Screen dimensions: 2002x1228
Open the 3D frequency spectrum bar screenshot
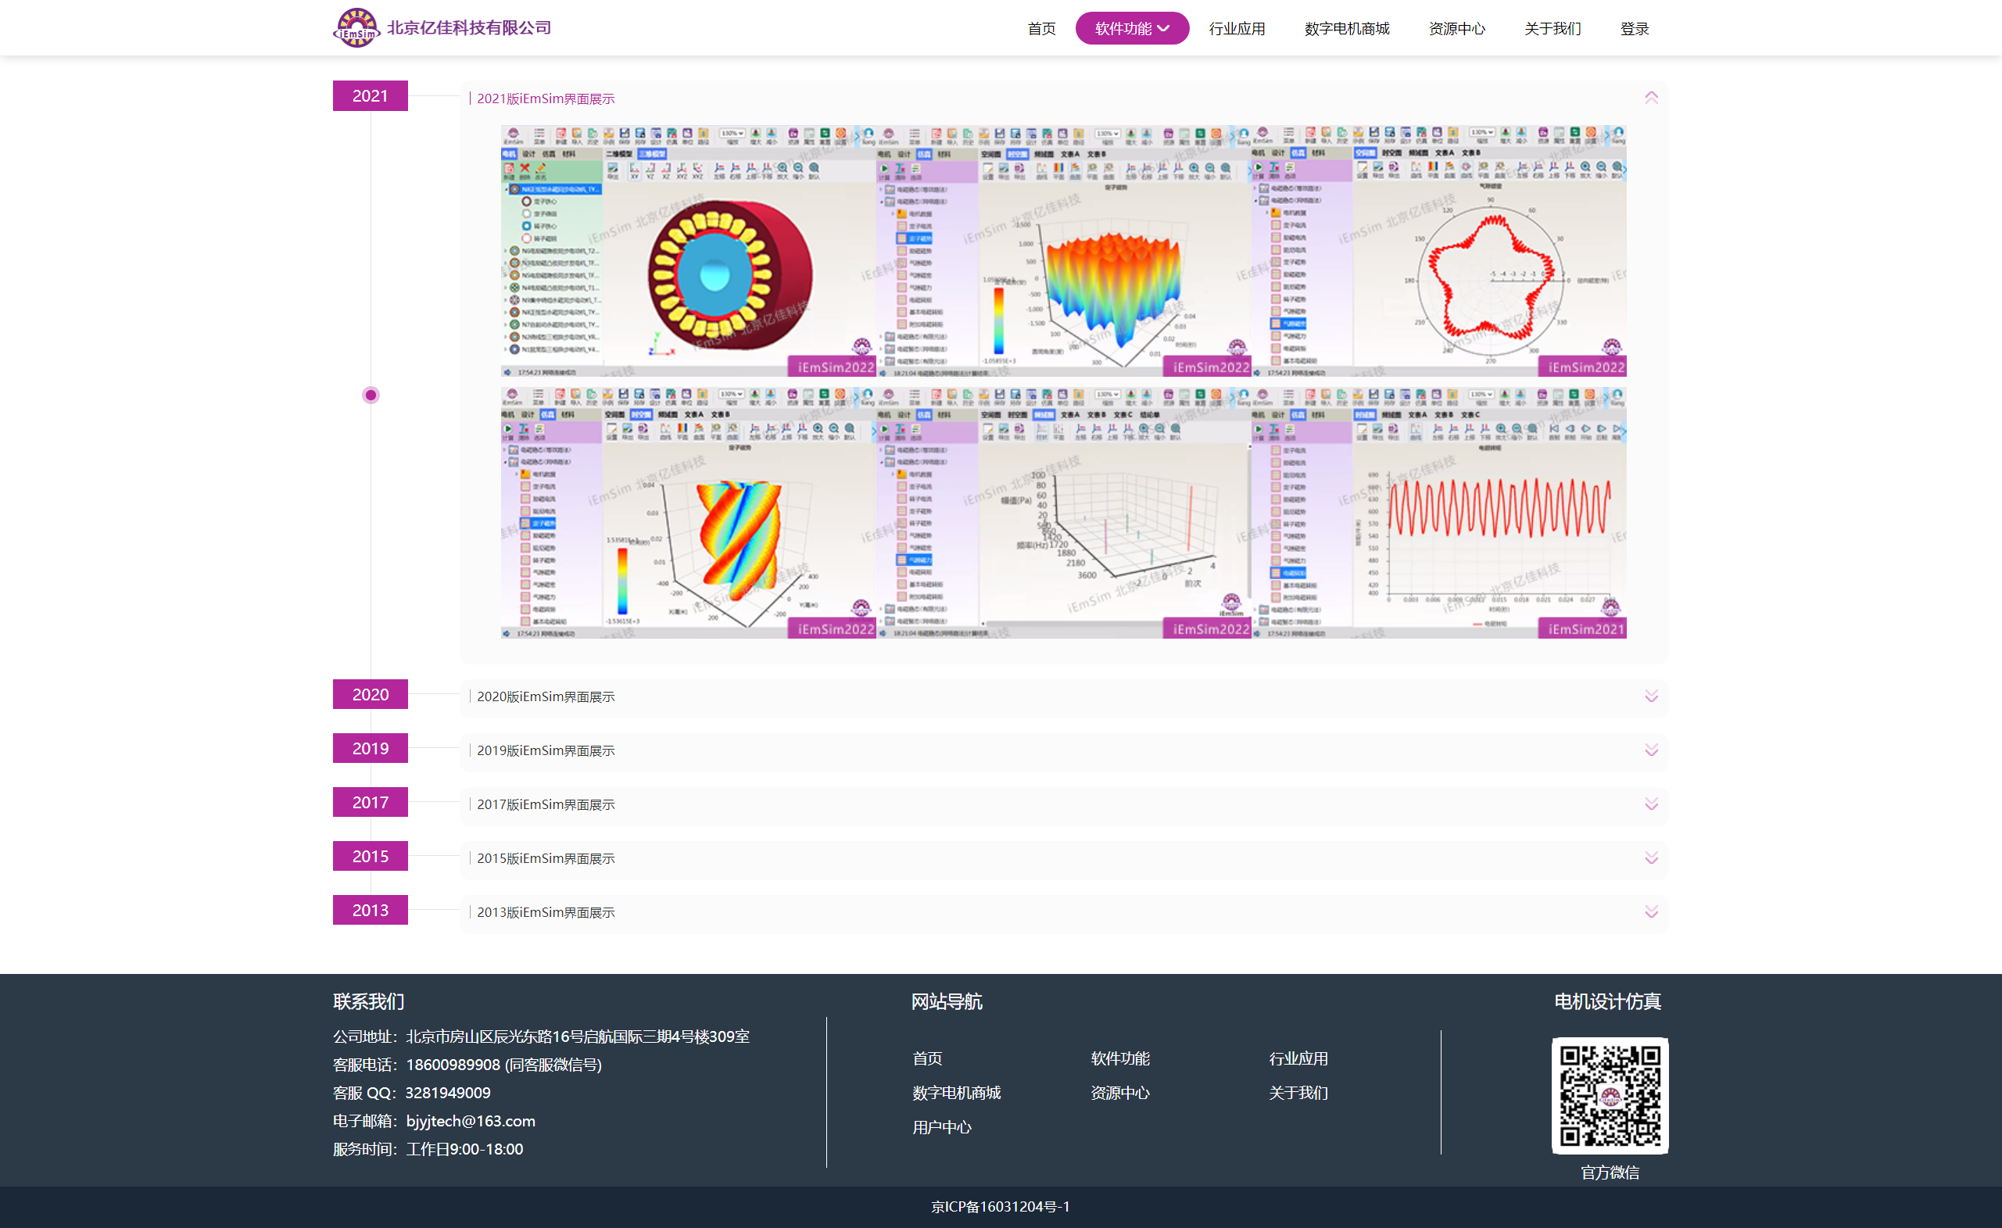[1064, 513]
